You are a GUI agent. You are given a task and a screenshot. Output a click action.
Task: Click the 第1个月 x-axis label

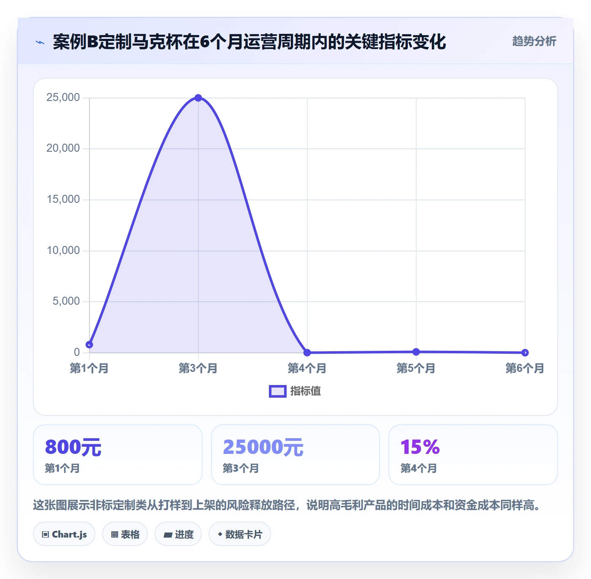point(89,368)
